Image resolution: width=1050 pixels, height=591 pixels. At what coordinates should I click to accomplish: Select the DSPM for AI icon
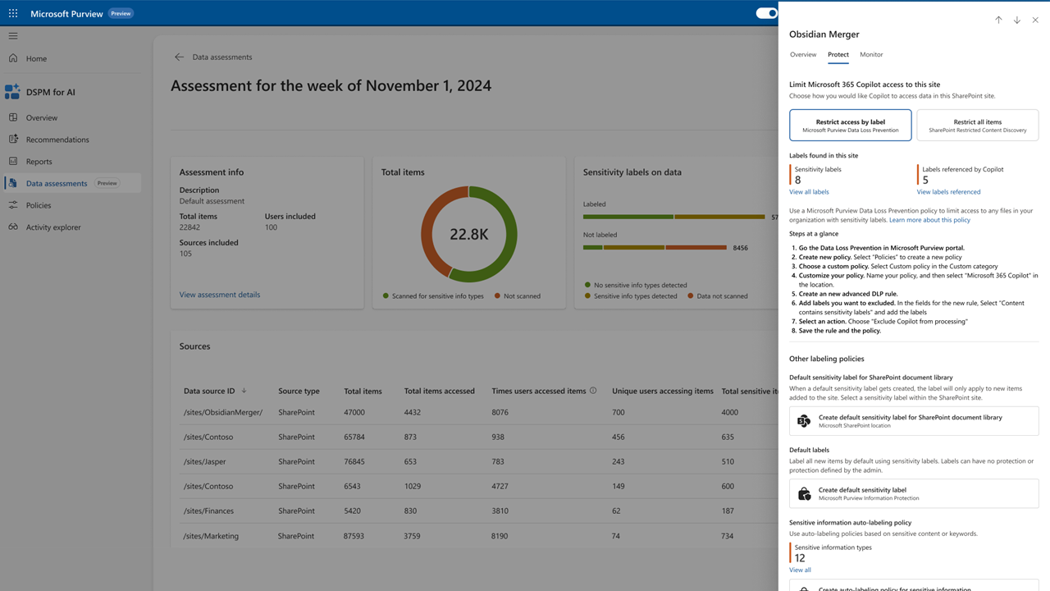[12, 92]
